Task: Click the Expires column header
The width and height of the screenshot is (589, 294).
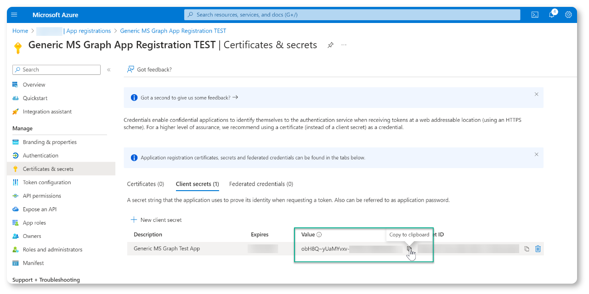Action: pyautogui.click(x=260, y=234)
